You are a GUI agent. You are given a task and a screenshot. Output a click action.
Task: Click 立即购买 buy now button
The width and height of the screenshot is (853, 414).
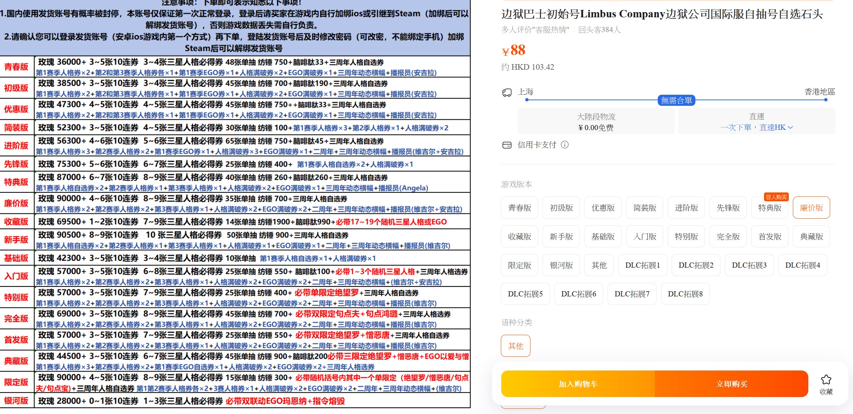click(x=732, y=384)
